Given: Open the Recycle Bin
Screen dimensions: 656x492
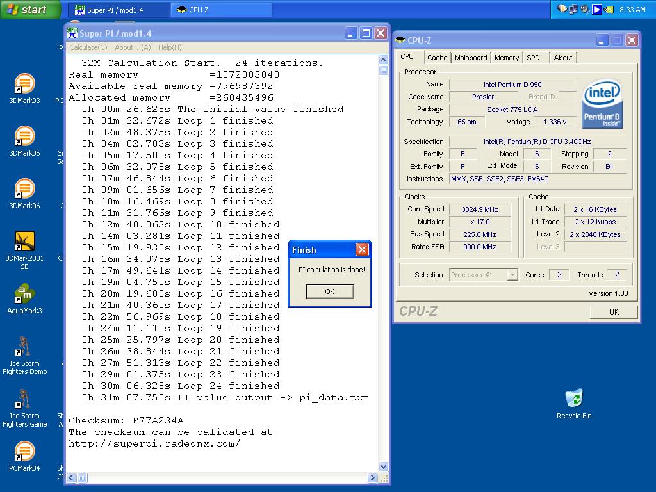Looking at the screenshot, I should coord(574,404).
